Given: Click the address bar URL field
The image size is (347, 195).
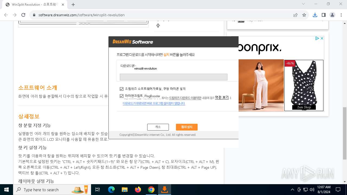Looking at the screenshot, I should tap(163, 15).
